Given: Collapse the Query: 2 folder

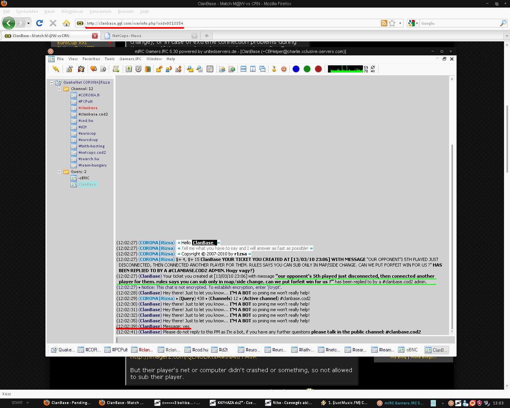Looking at the screenshot, I should point(59,172).
